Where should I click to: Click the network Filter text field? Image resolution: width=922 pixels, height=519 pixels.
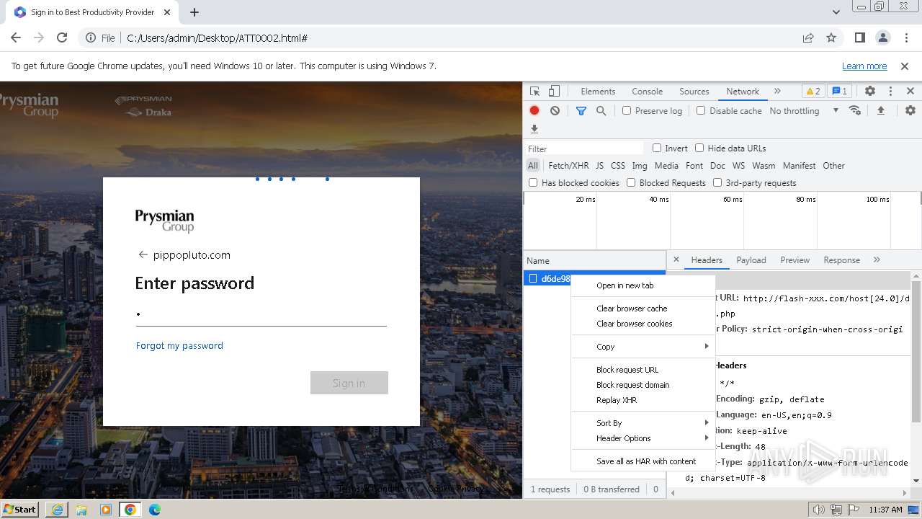[583, 148]
